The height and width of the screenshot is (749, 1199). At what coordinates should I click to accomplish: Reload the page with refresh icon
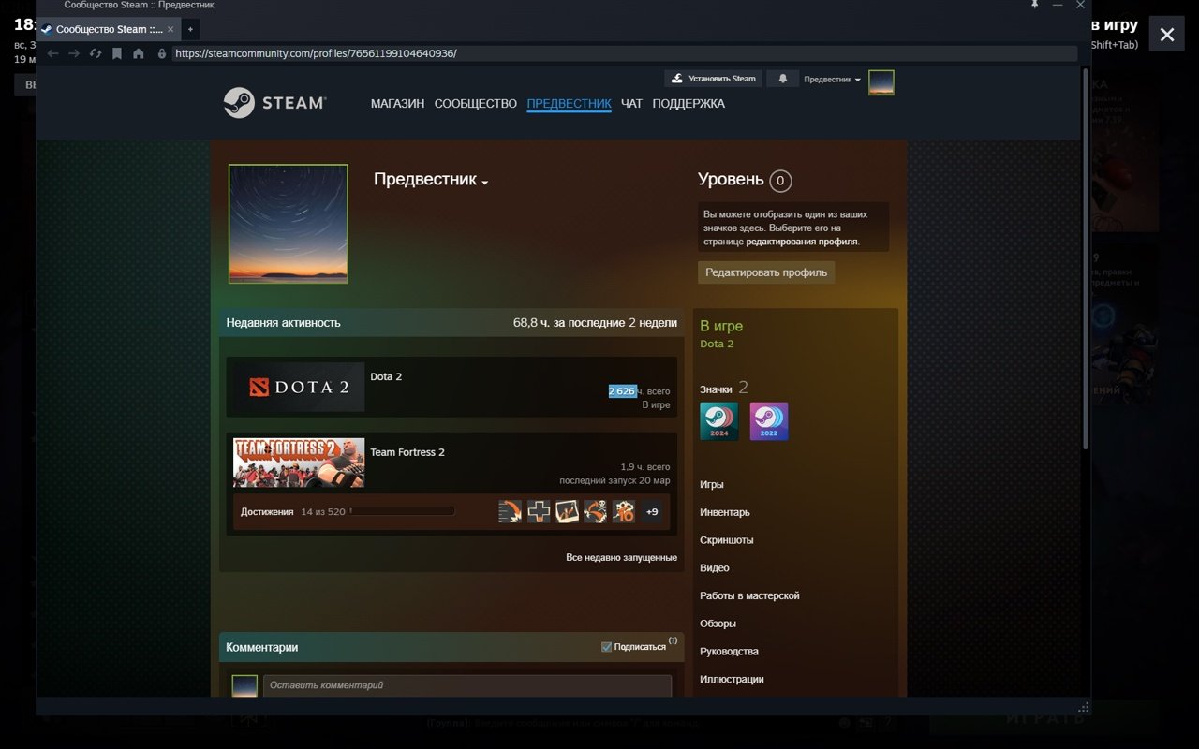96,53
